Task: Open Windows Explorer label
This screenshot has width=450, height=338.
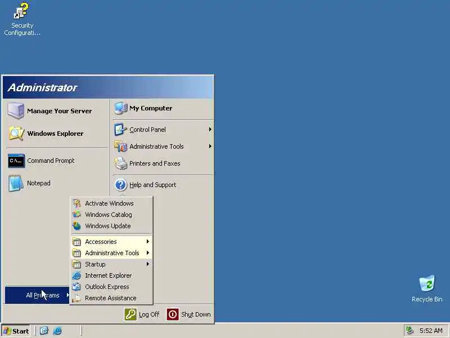Action: tap(55, 134)
